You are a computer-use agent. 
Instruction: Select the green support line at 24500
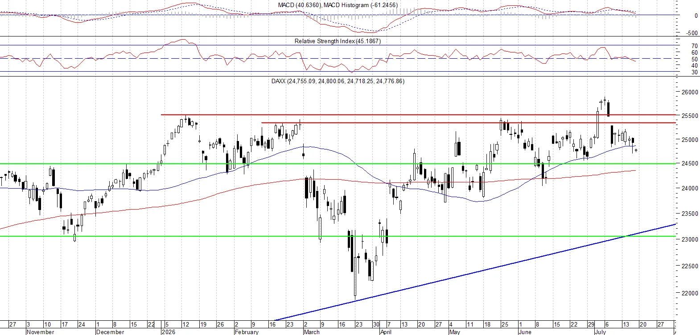coord(338,164)
